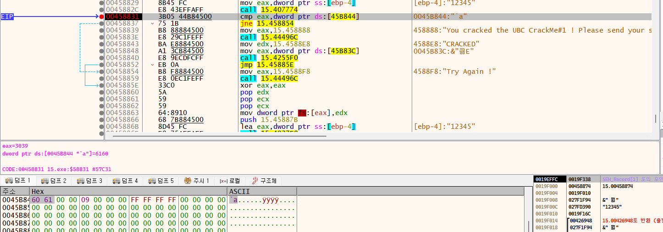Open the 로컬 locals tab
Screen dimensions: 663x232
coord(230,181)
